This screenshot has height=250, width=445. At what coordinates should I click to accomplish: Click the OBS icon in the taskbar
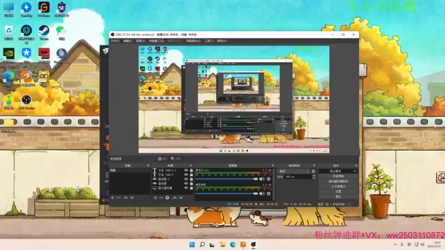click(254, 244)
